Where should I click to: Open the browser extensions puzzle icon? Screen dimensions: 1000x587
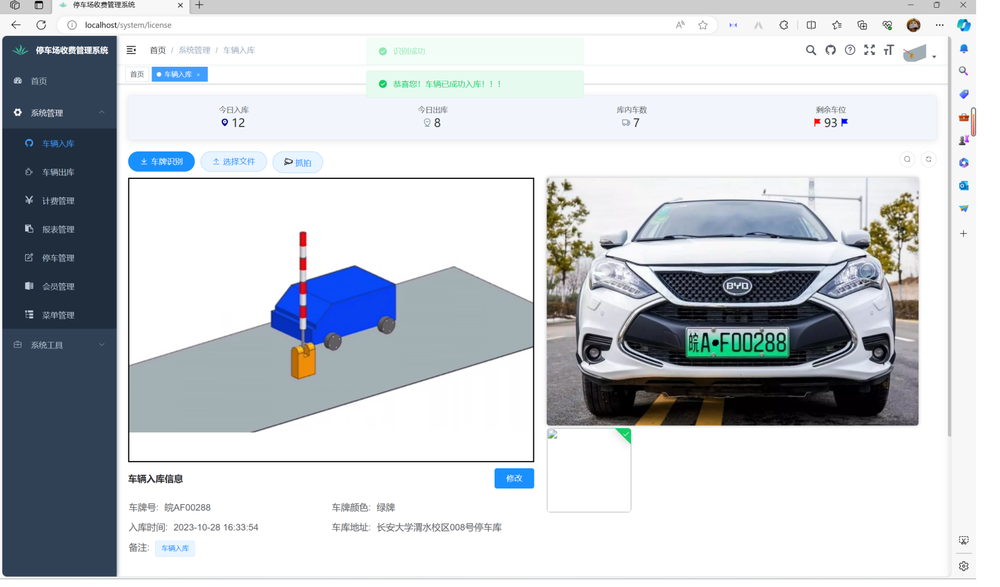[784, 25]
